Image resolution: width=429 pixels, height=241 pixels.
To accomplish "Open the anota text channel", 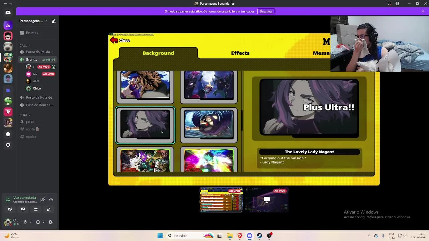I will 37,129.
